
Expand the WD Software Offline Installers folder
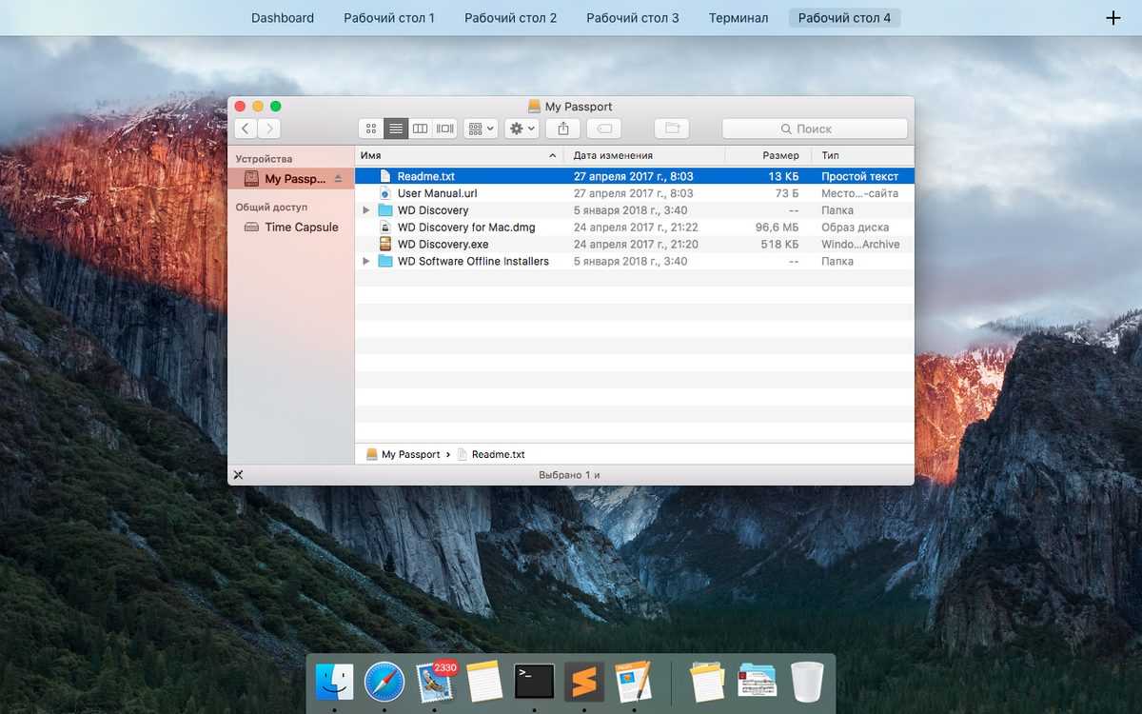[x=366, y=262]
